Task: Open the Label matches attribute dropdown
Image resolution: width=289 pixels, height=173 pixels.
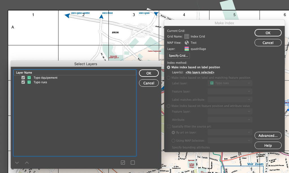Action: click(x=230, y=100)
